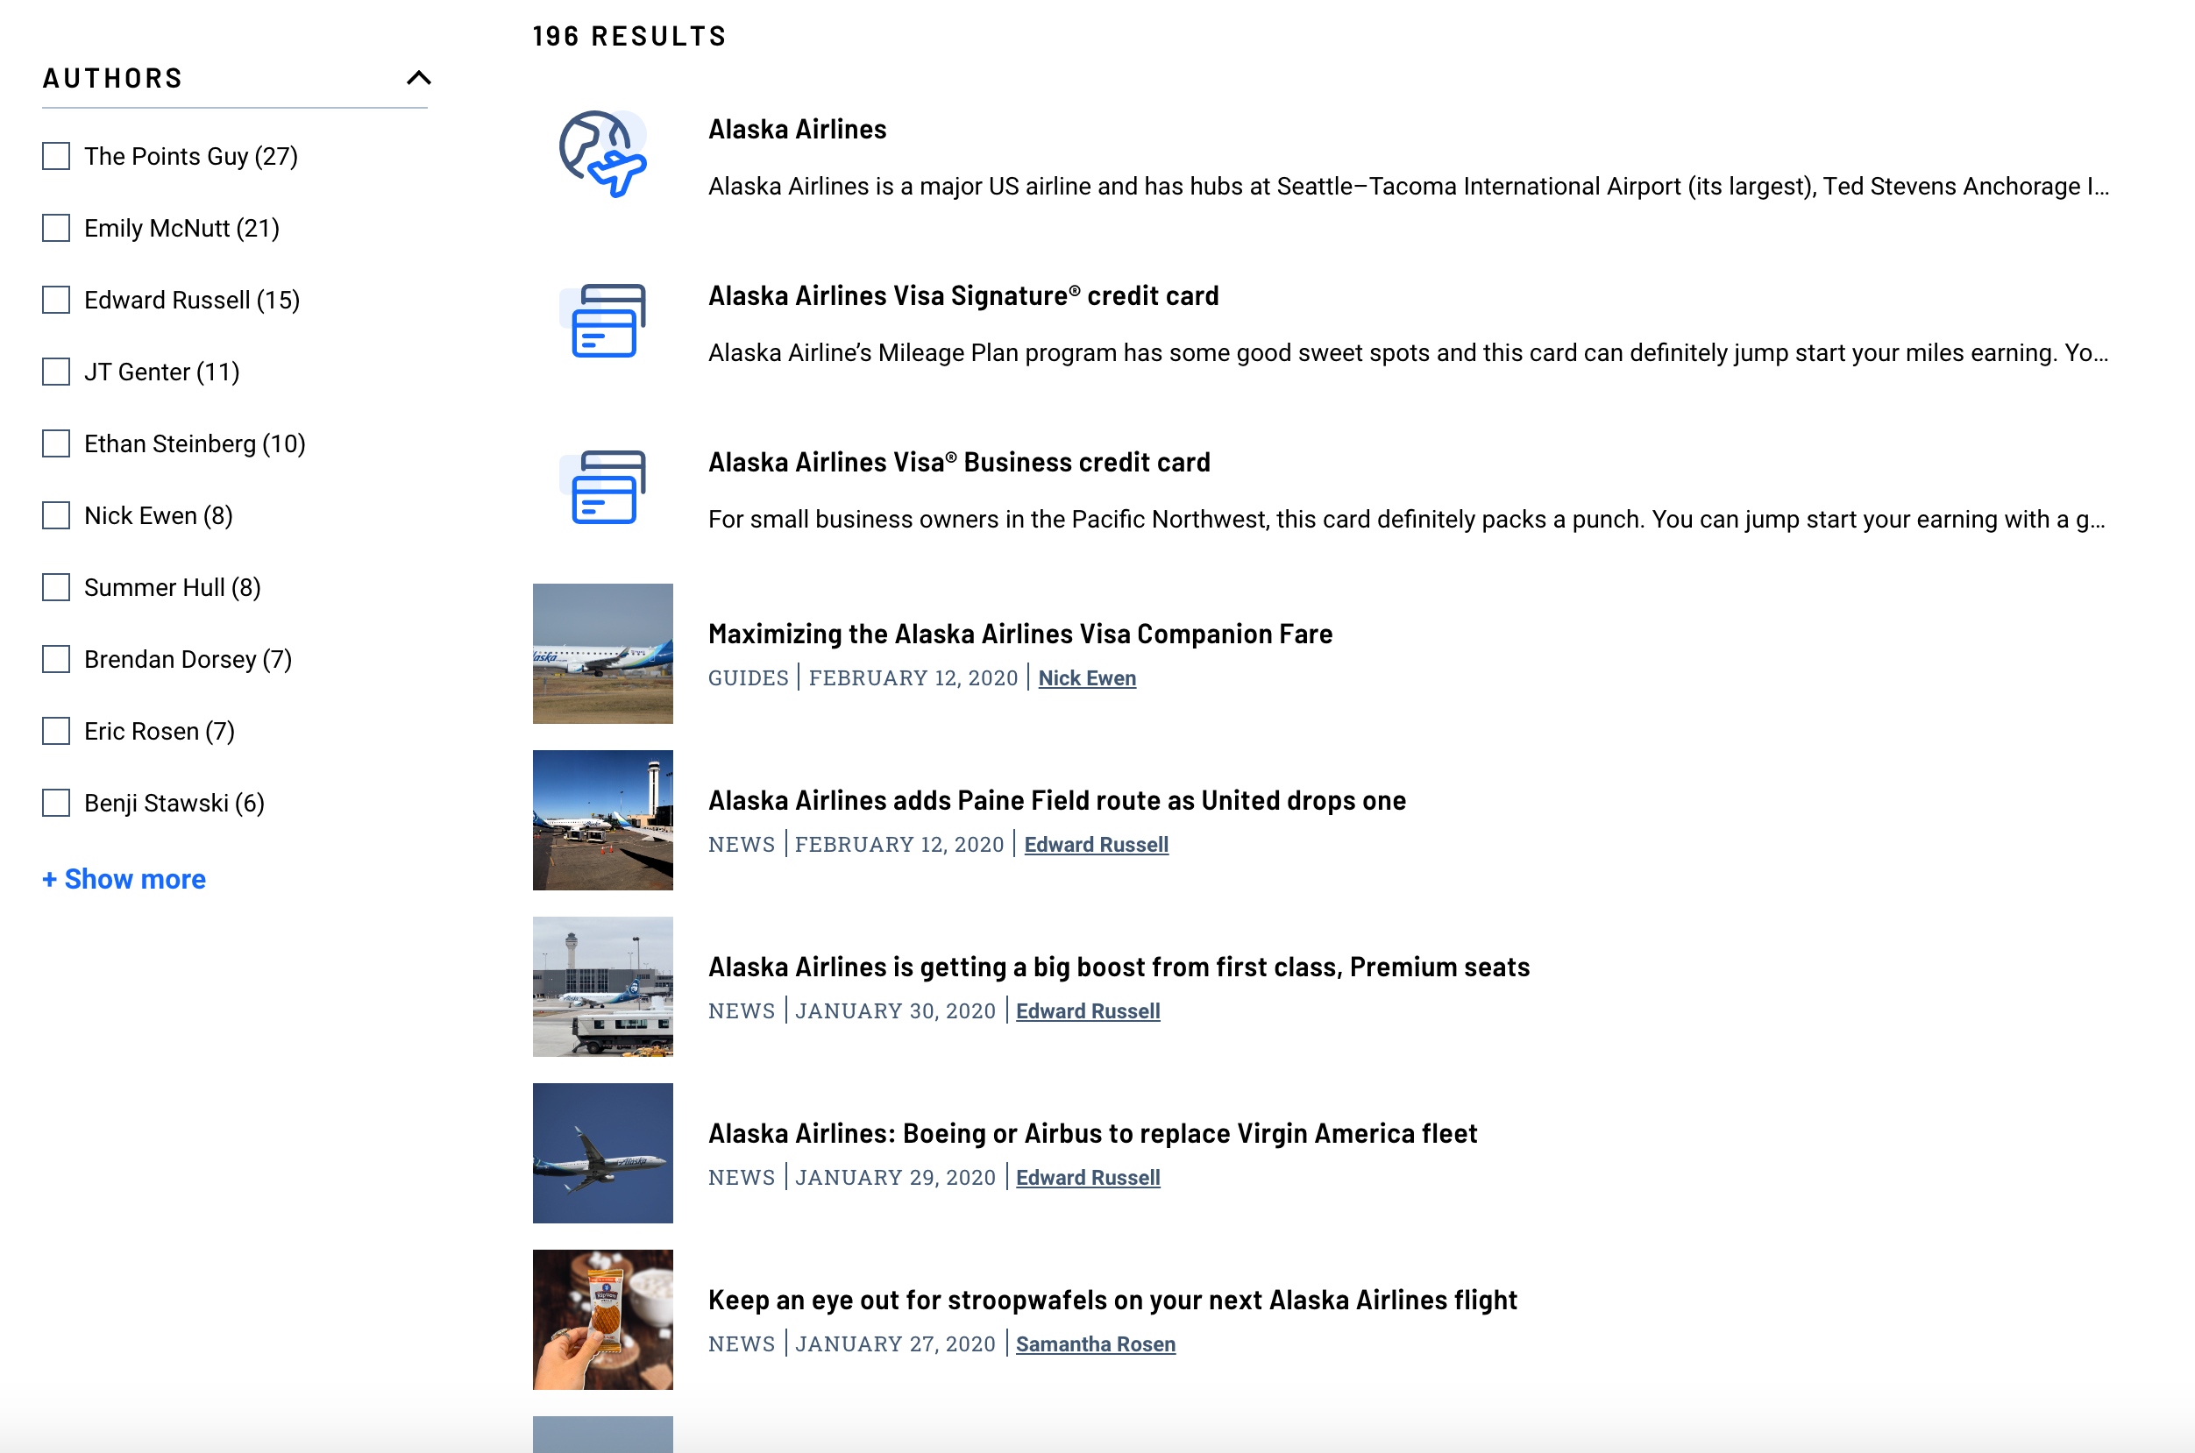The image size is (2195, 1453).
Task: Check Eric Rosen author filter
Action: (x=55, y=730)
